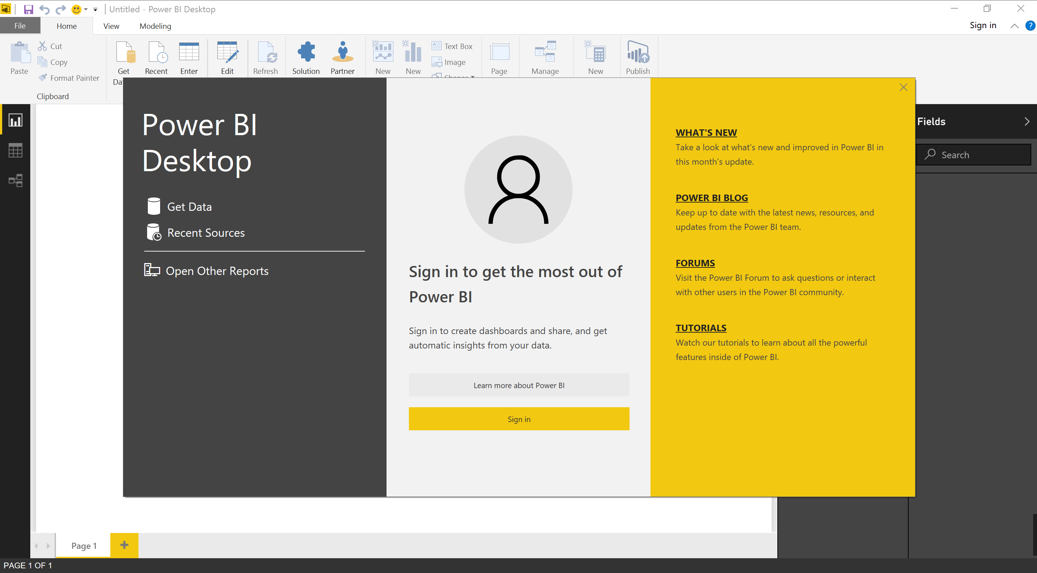1037x573 pixels.
Task: Open Help with the blue question icon
Action: [x=1030, y=25]
